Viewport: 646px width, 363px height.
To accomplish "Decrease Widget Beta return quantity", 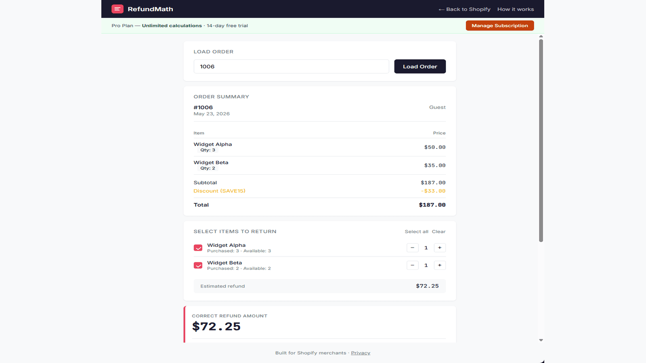I will tap(412, 265).
